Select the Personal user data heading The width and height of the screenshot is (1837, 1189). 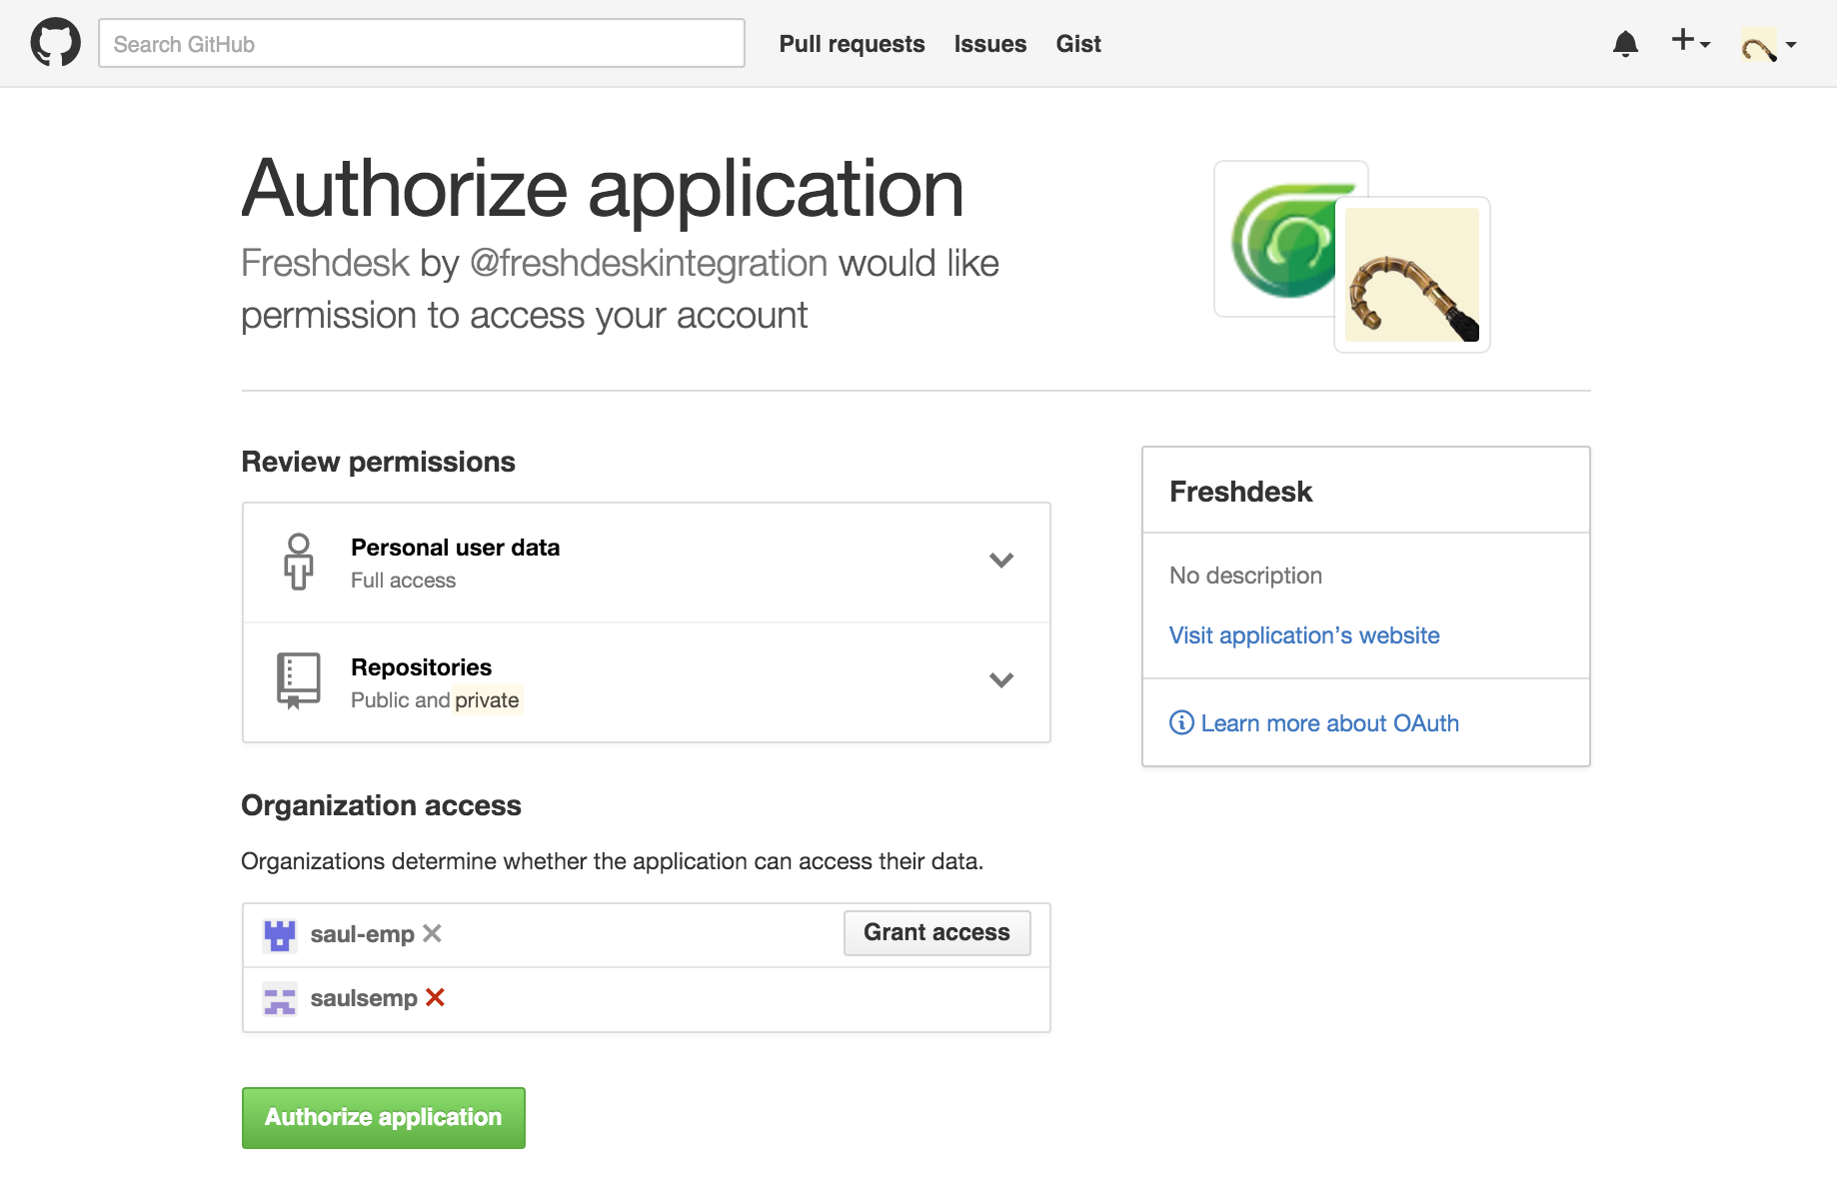pyautogui.click(x=455, y=548)
